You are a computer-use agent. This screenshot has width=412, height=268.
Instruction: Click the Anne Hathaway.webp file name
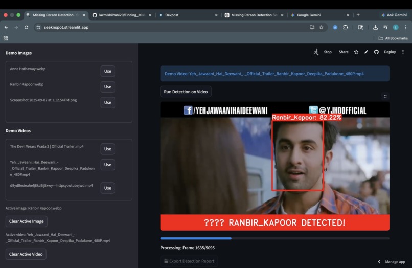coord(28,69)
